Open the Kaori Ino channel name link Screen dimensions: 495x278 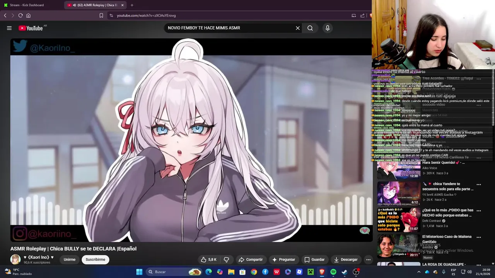[39, 257]
